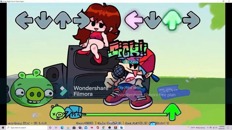Screen dimensions: 232x130
Task: Click the player's gray down arrow receptor
Action: [153, 20]
